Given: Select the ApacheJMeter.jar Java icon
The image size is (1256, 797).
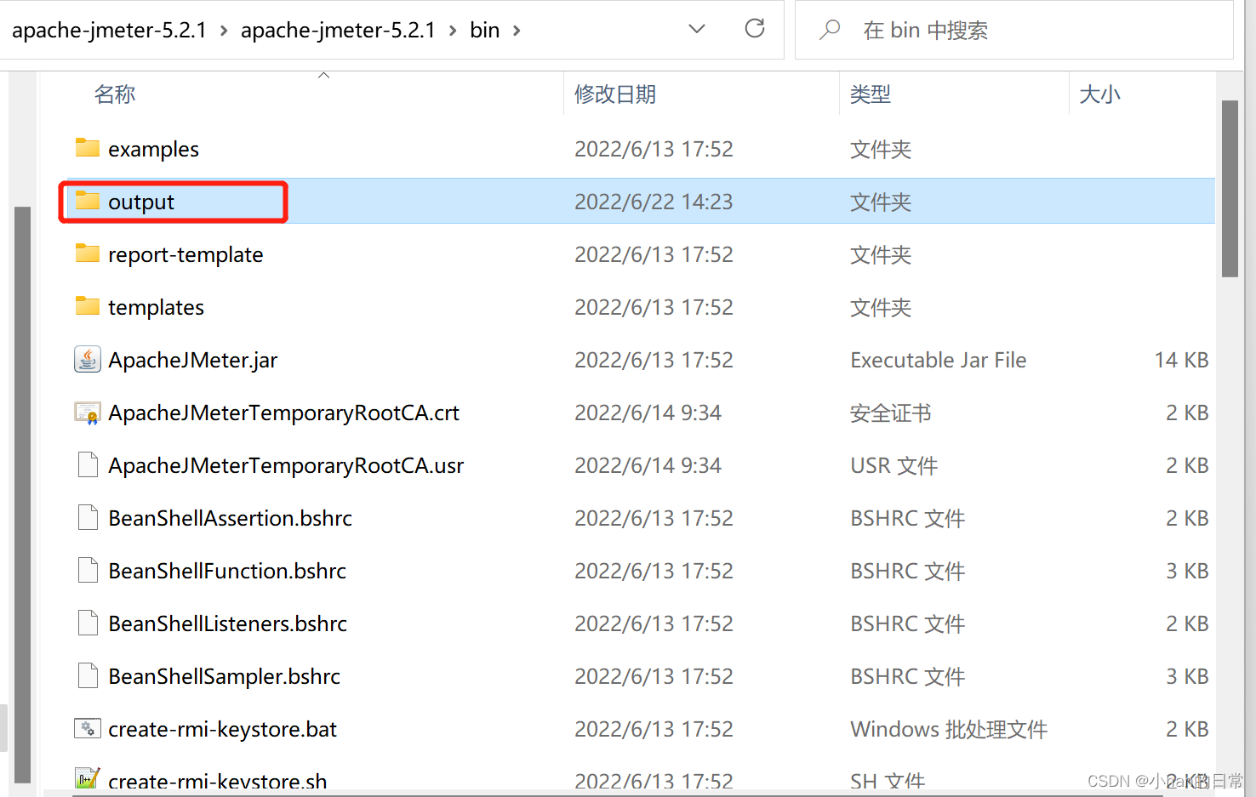Looking at the screenshot, I should click(88, 360).
